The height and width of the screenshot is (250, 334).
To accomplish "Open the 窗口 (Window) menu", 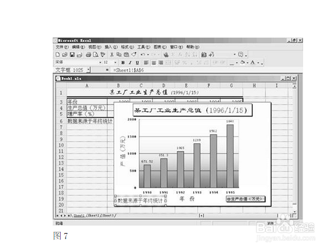I will 176,47.
